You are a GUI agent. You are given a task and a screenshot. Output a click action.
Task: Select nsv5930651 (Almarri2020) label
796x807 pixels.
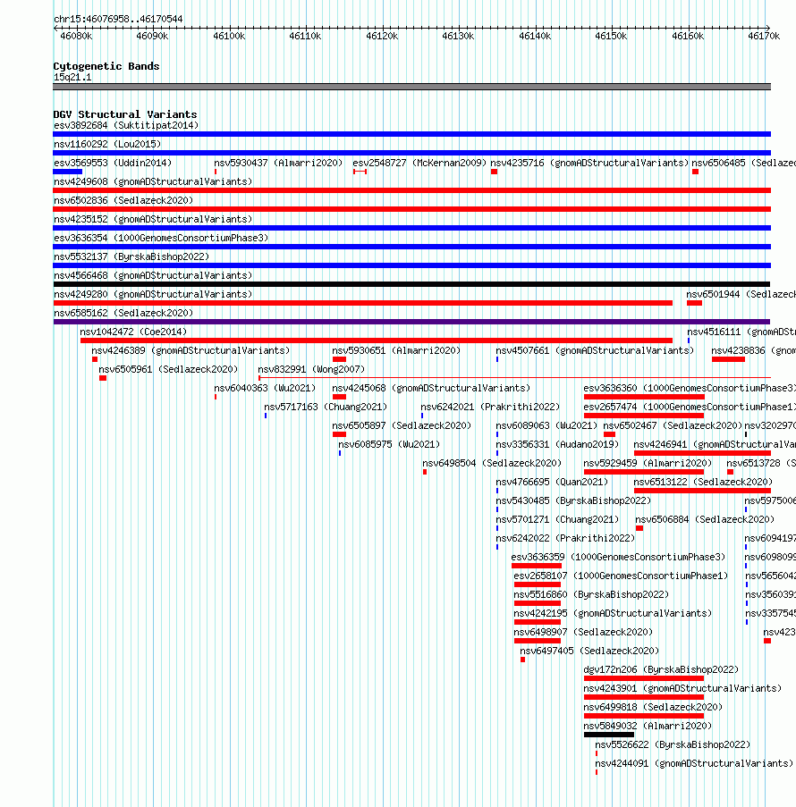pyautogui.click(x=396, y=351)
